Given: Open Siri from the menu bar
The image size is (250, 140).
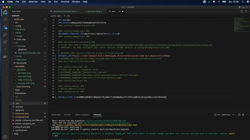Looking at the screenshot, I should 248,2.
